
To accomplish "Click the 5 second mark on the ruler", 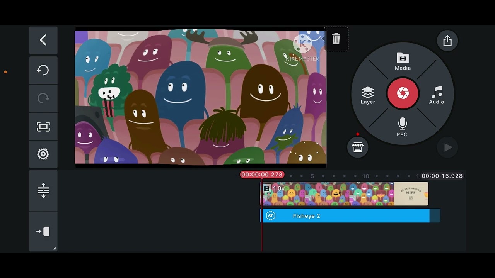I will (x=312, y=176).
